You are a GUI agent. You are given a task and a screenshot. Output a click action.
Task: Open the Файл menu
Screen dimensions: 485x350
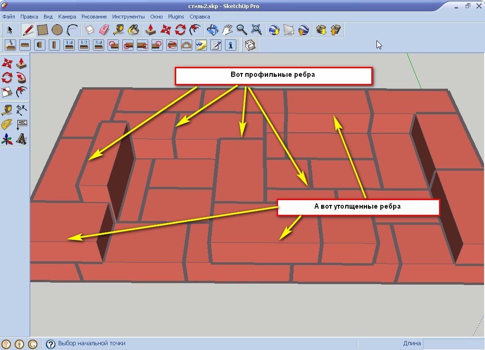click(9, 17)
